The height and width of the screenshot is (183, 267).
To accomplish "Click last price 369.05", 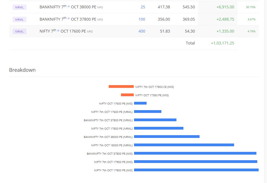I will 189,19.
